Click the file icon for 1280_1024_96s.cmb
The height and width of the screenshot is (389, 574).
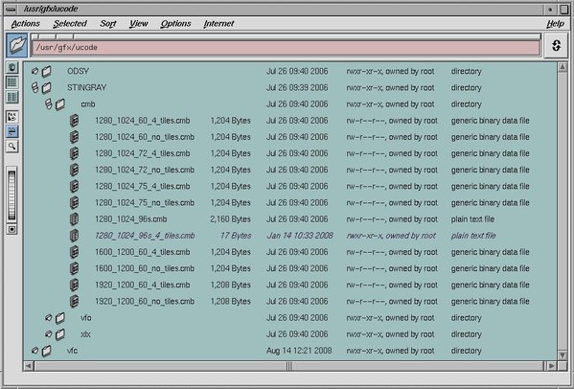75,219
